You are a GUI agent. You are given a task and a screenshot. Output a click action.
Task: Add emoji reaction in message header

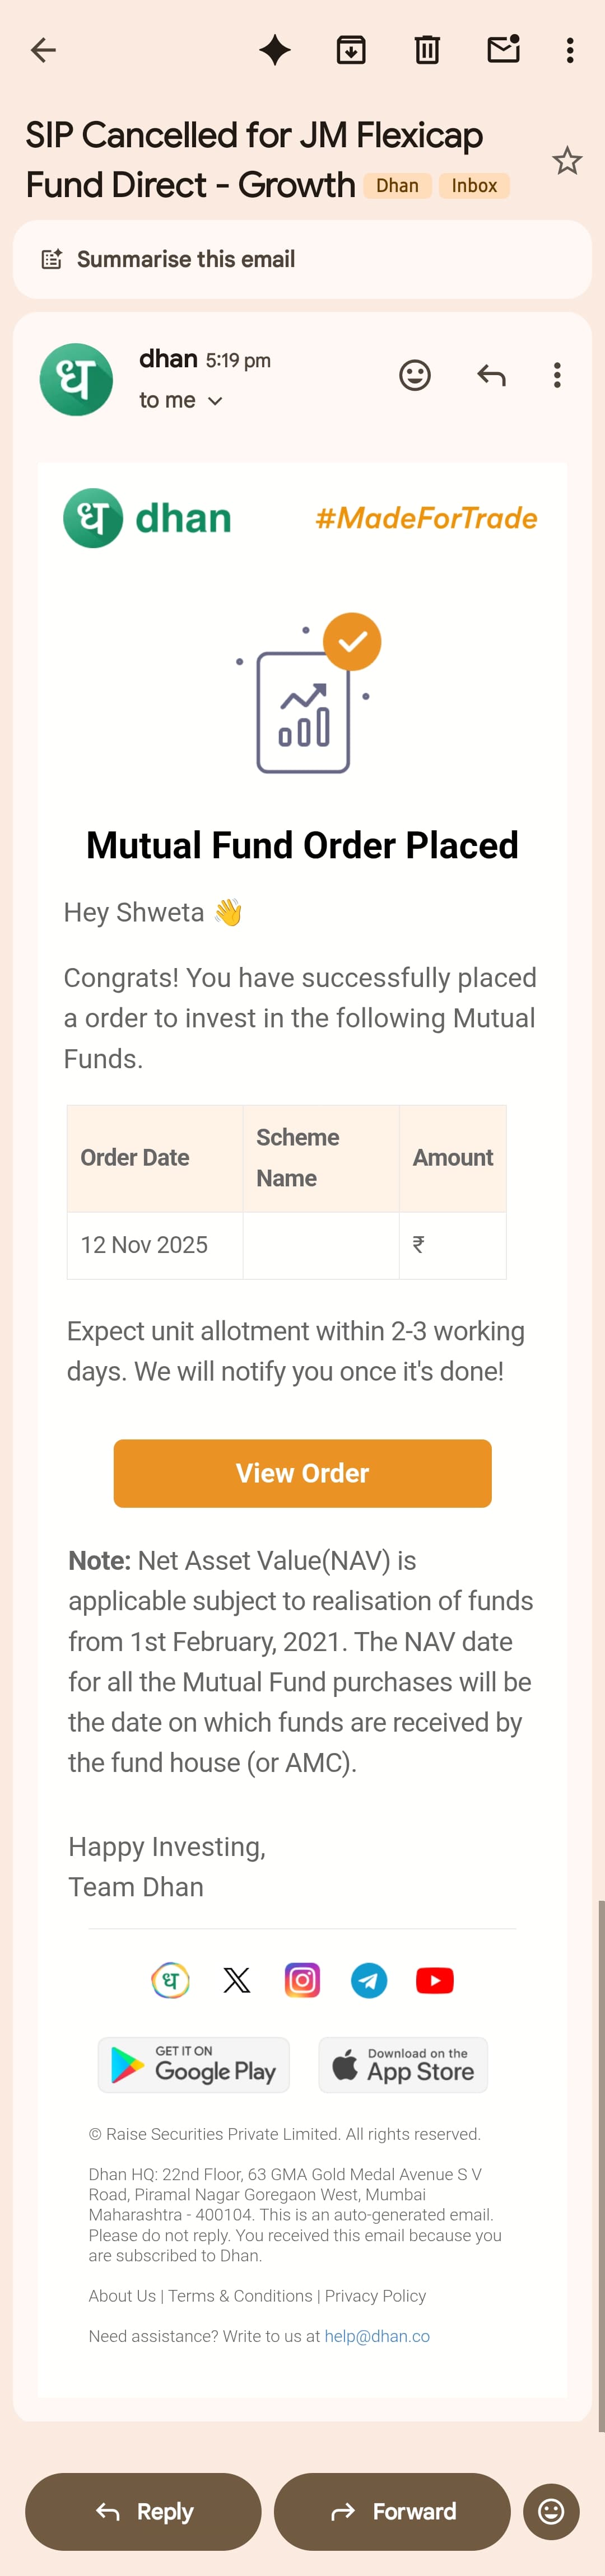pos(415,375)
